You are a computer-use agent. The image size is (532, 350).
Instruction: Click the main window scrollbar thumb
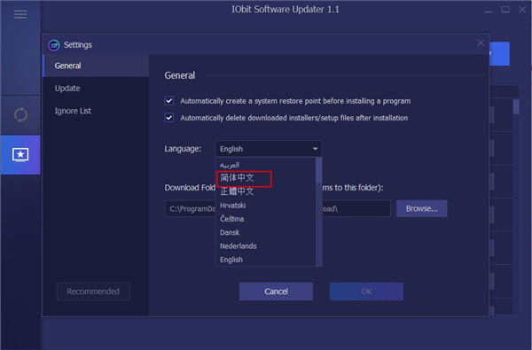point(516,106)
